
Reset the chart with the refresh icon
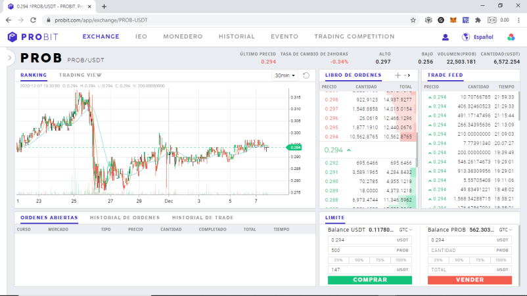pos(306,75)
